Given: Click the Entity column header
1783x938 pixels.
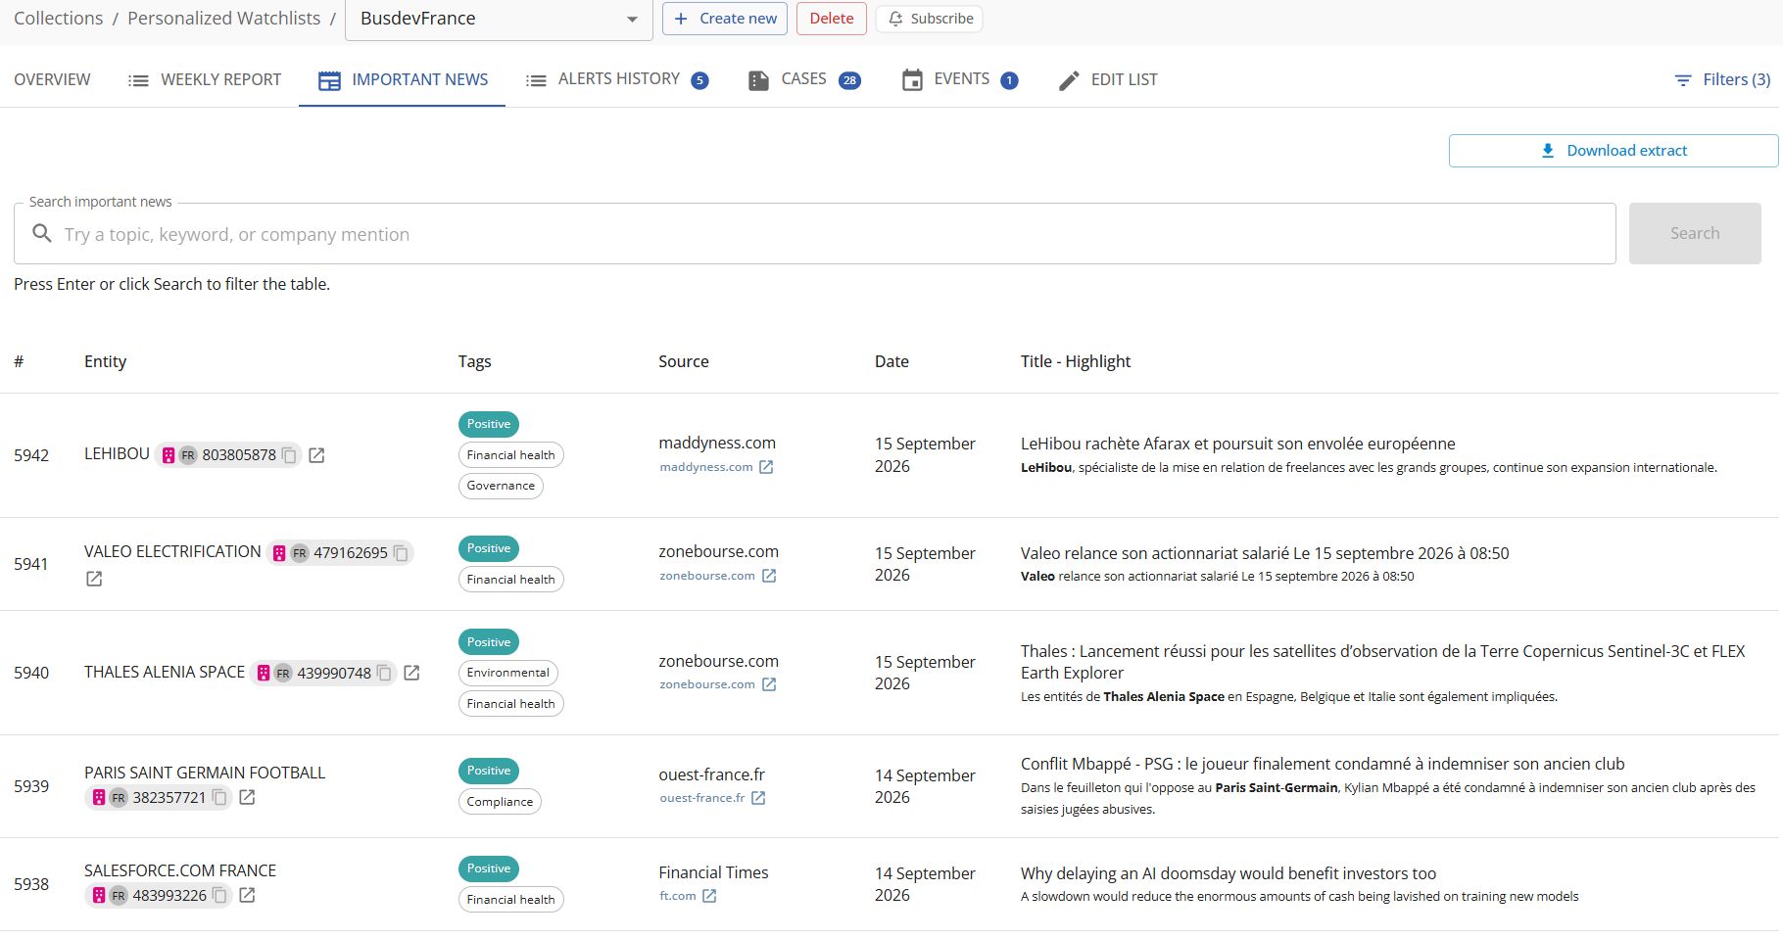Looking at the screenshot, I should point(105,361).
